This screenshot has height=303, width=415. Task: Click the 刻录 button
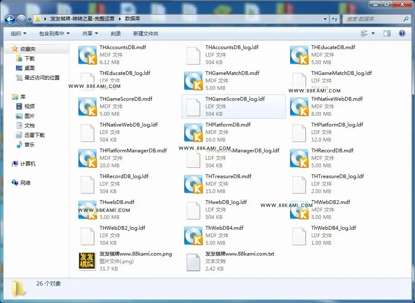pos(116,34)
